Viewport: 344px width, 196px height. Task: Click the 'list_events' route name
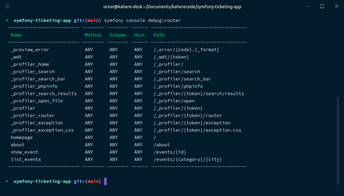click(x=26, y=159)
